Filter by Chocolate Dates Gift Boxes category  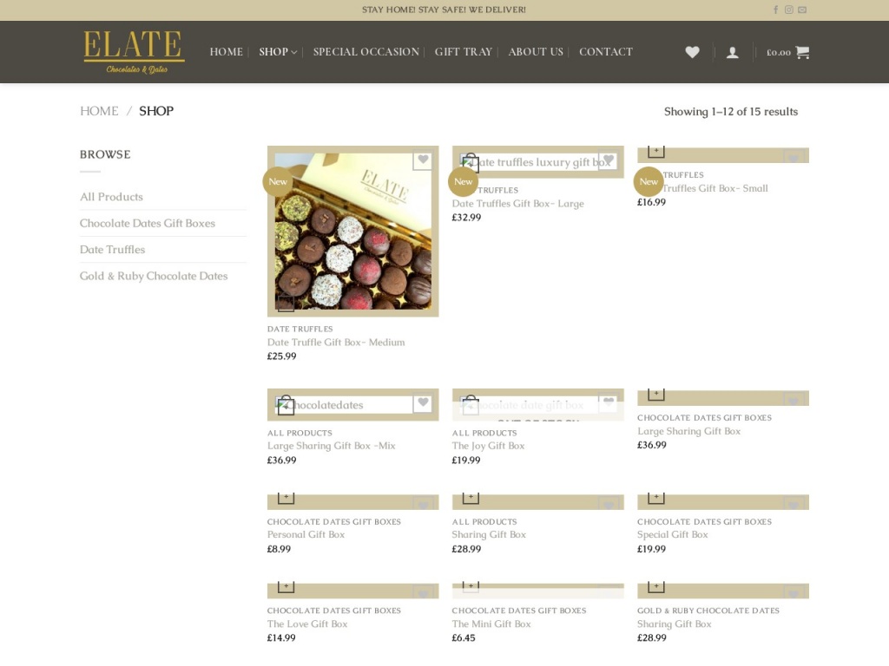148,224
